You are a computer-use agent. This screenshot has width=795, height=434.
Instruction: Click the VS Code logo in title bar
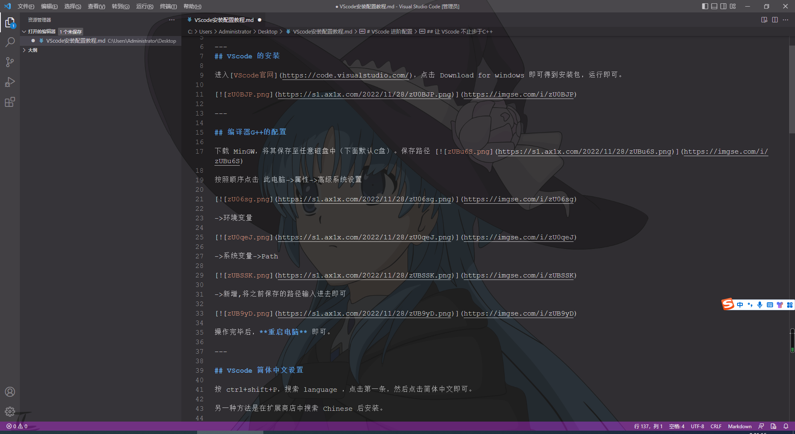pyautogui.click(x=7, y=6)
